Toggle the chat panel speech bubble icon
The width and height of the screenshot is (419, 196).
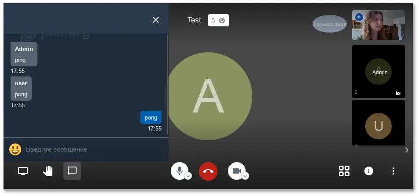point(72,171)
